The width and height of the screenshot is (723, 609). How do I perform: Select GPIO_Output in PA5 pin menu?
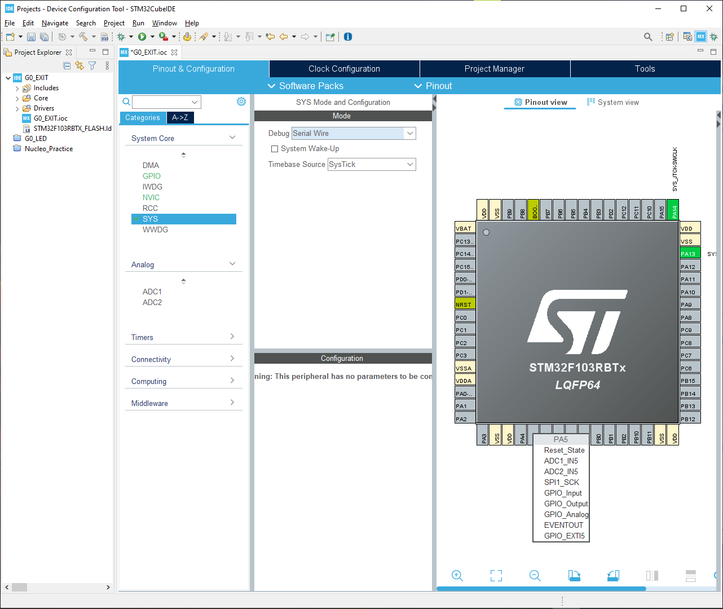(x=566, y=504)
